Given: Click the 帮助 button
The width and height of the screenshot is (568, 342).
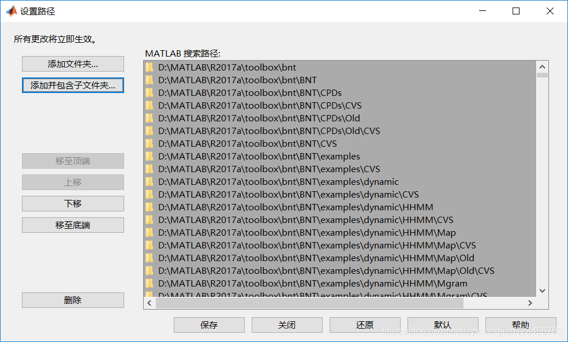Looking at the screenshot, I should click(521, 325).
